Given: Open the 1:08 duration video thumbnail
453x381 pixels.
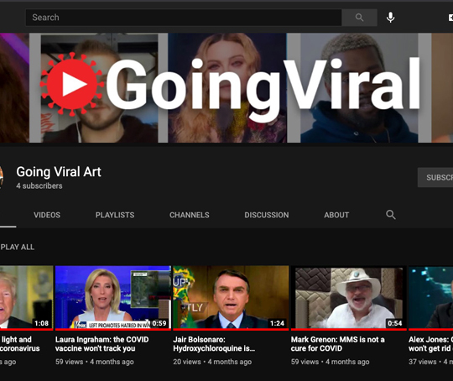Looking at the screenshot, I should coord(27,298).
